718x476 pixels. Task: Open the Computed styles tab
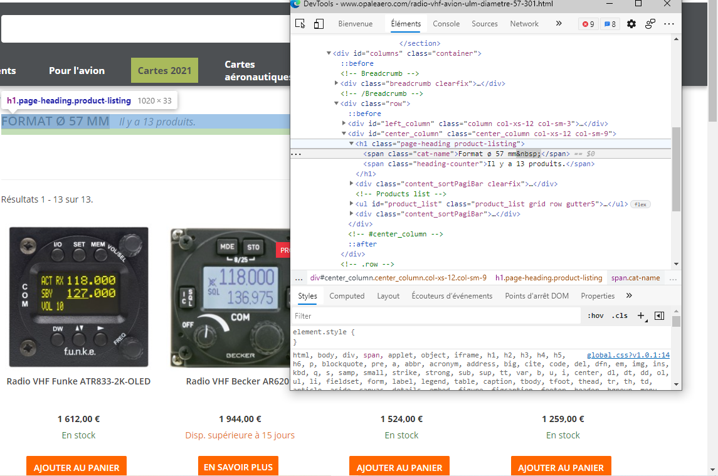pyautogui.click(x=347, y=296)
